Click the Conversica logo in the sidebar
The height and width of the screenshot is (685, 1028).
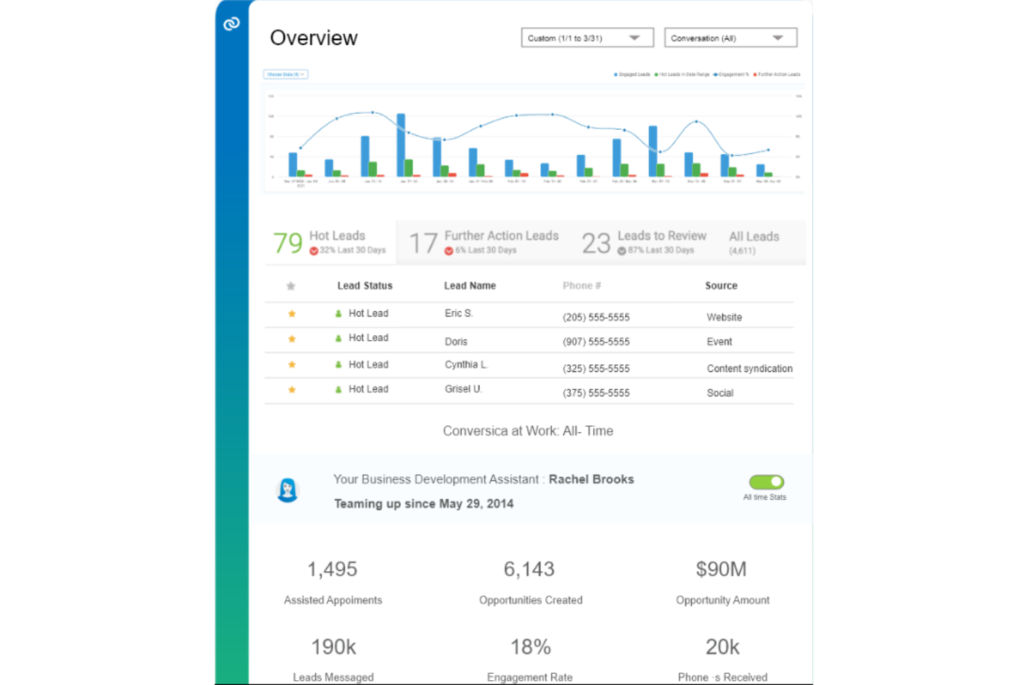point(231,24)
